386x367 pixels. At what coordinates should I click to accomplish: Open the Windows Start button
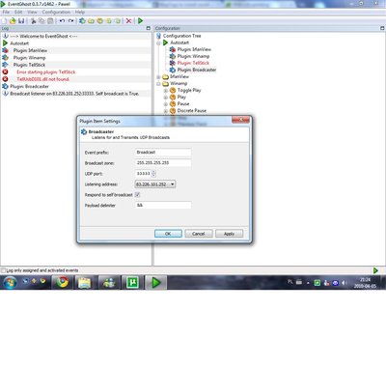pos(10,283)
